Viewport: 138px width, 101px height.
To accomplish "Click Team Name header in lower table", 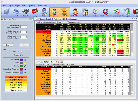I will 46,67.
